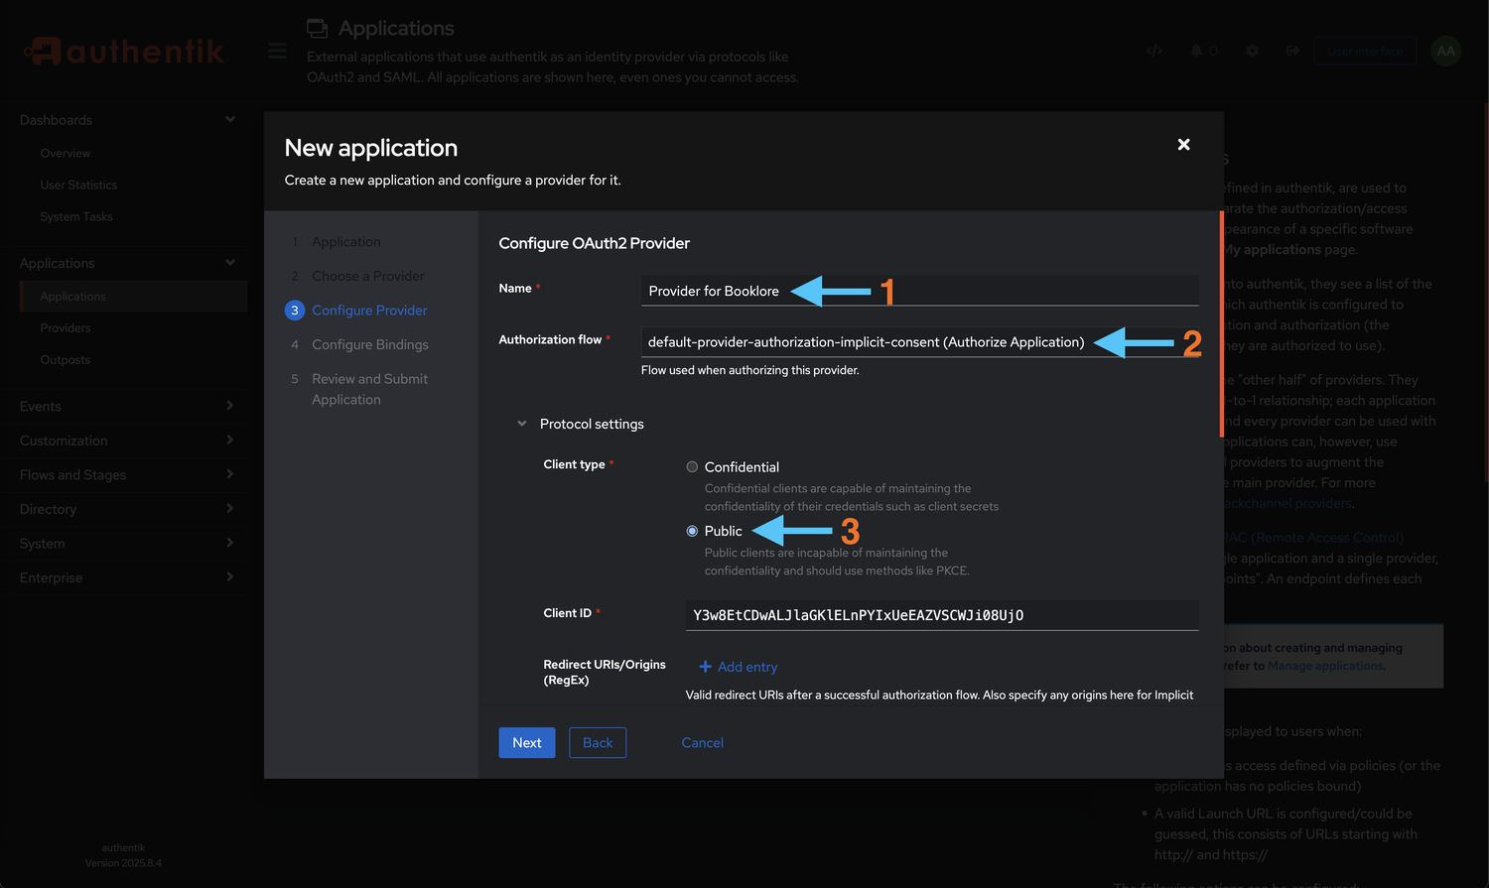
Task: Click the sign out icon
Action: tap(1292, 50)
